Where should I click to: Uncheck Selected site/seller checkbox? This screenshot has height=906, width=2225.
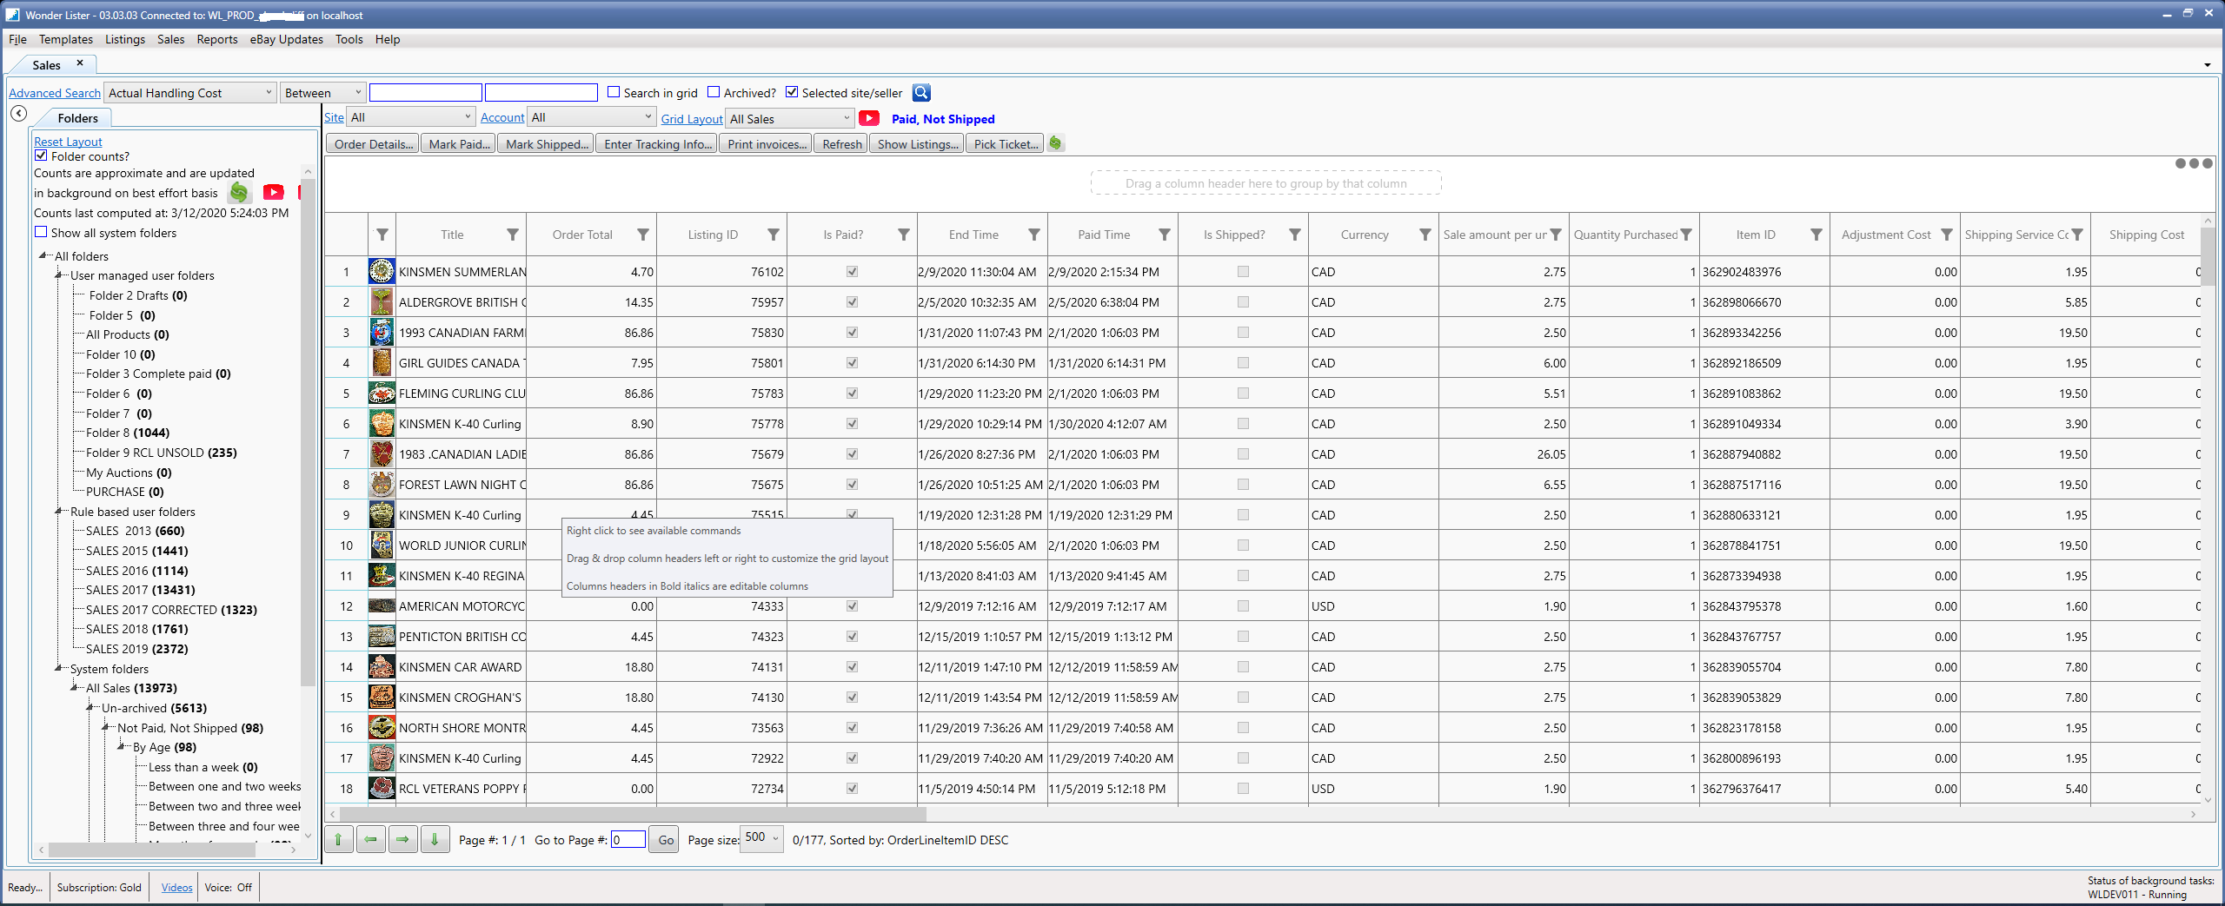[x=792, y=92]
